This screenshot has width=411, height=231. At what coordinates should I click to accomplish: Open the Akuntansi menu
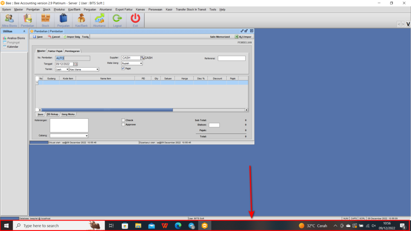point(106,9)
